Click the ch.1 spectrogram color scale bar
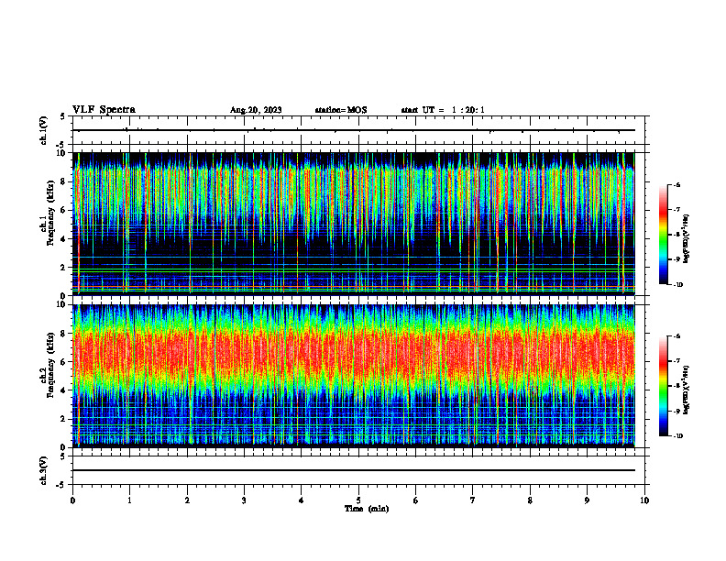Screen dimensions: 726x561 pos(664,235)
